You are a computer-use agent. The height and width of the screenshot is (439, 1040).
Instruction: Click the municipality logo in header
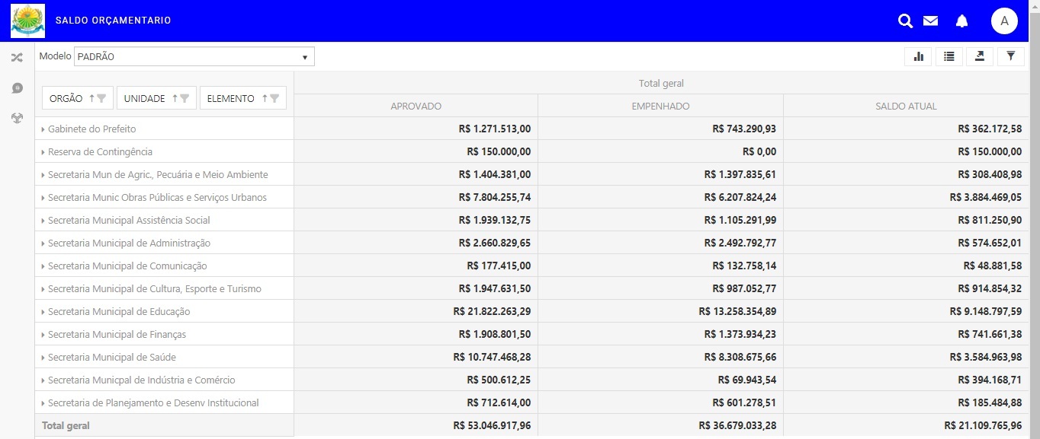tap(27, 21)
